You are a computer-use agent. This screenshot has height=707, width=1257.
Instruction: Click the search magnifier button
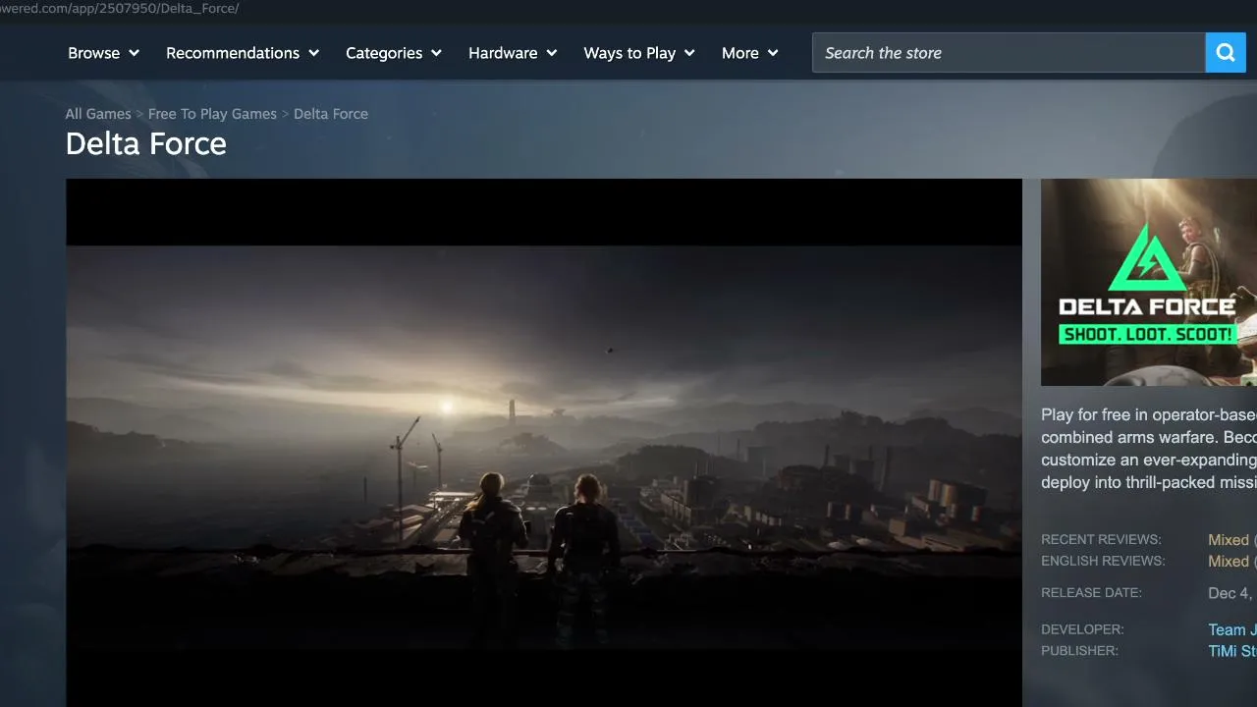pos(1226,53)
